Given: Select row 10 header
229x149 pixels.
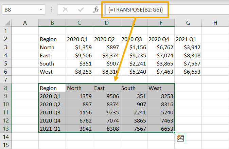Looking at the screenshot, I should pyautogui.click(x=5, y=104).
